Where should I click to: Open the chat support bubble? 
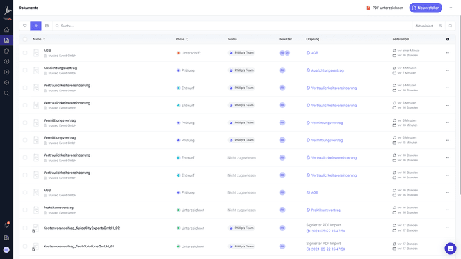(x=450, y=248)
